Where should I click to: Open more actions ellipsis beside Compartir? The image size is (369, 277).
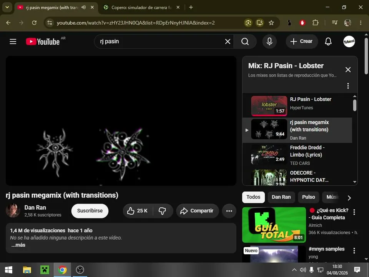point(229,211)
